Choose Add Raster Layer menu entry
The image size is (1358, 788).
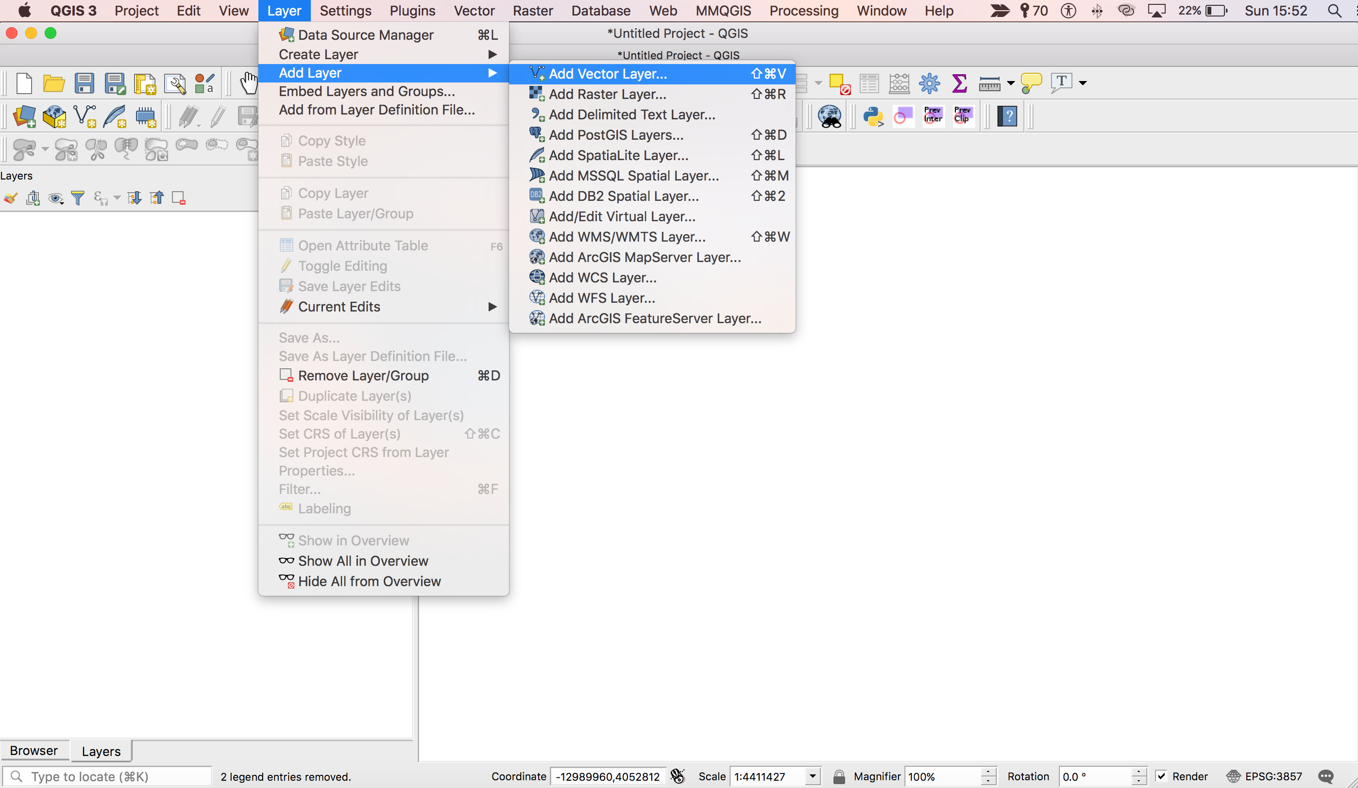point(607,94)
